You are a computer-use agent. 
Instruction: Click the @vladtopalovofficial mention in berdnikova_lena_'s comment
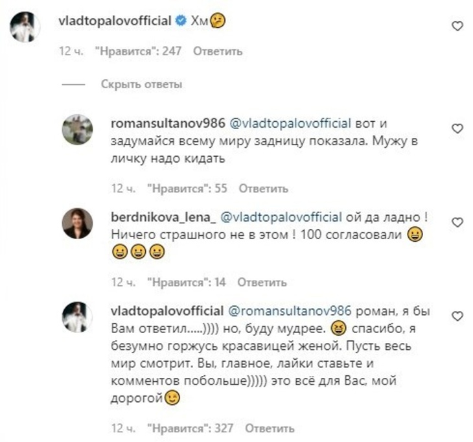(x=281, y=217)
